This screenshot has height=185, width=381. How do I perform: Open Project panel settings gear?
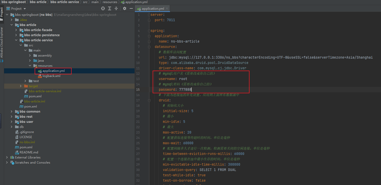click(124, 8)
